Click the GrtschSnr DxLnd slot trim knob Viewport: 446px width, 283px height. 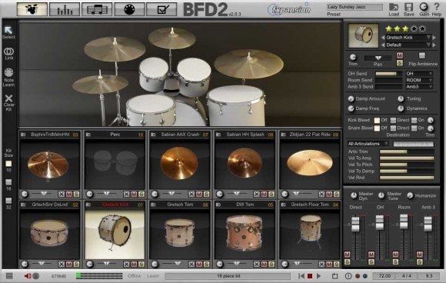[25, 265]
